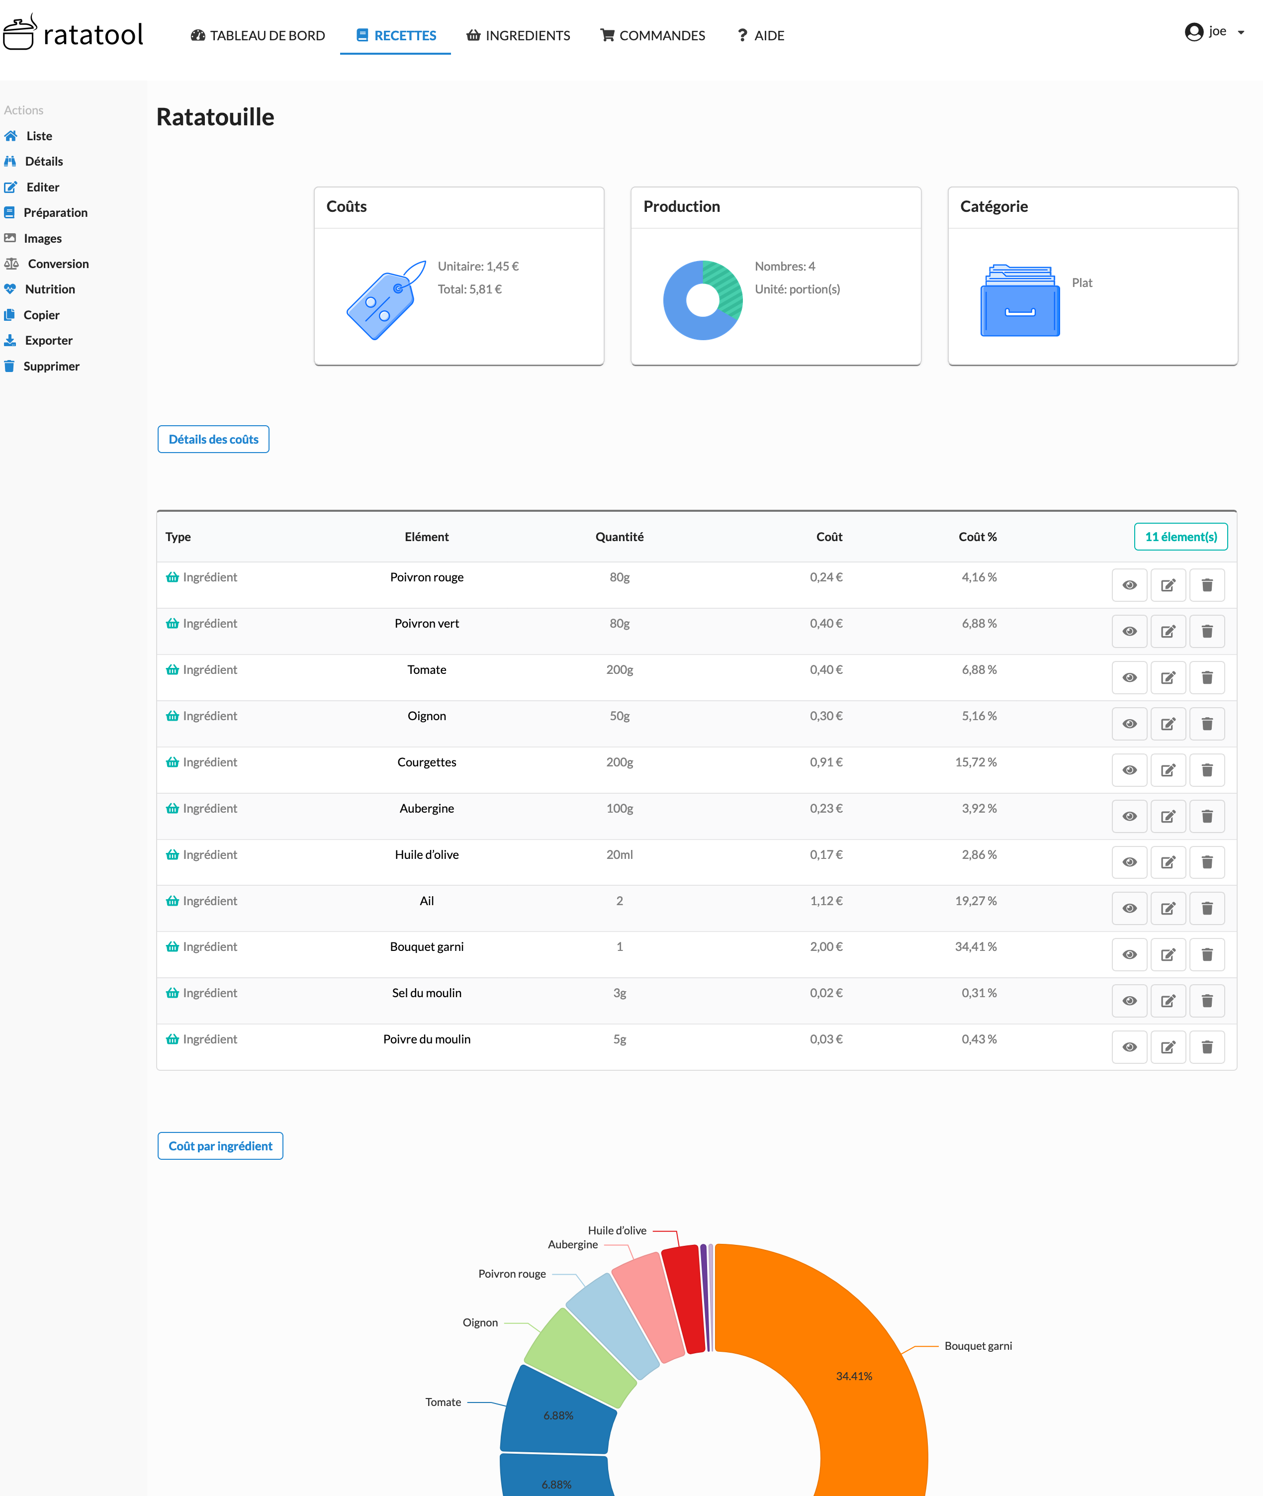1263x1496 pixels.
Task: Edit the Aubergine row
Action: 1168,817
